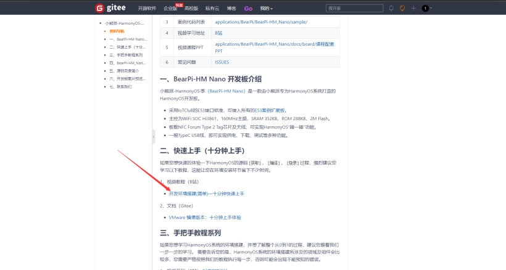Image resolution: width=506 pixels, height=270 pixels.
Task: Open the dropdown arrow beside user avatar
Action: point(431,9)
